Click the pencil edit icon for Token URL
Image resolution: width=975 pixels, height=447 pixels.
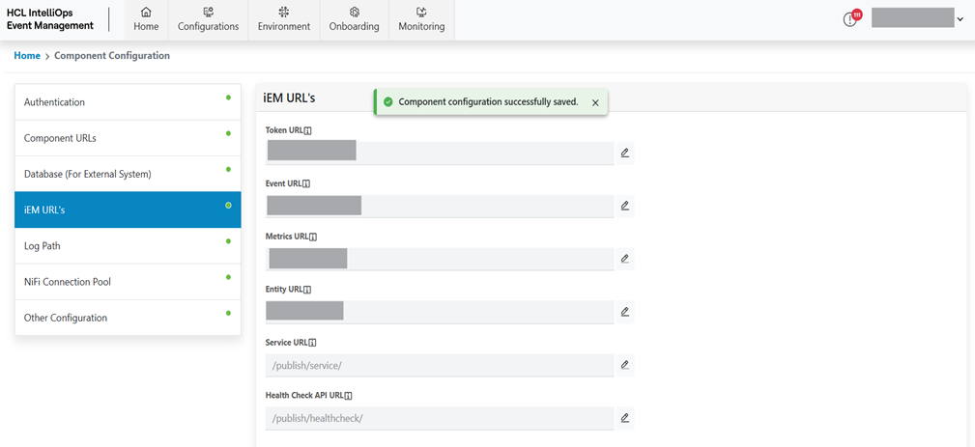(x=625, y=153)
